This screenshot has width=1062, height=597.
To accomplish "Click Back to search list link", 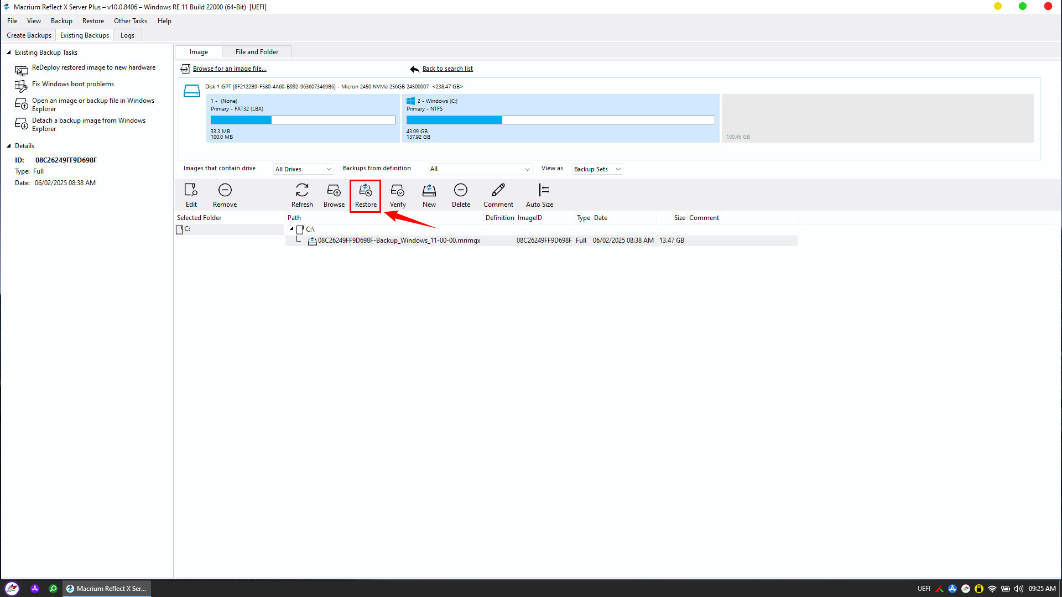I will 447,69.
